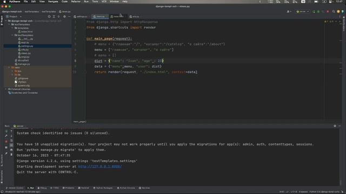Minimize the Run tool window
This screenshot has width=346, height=194.
[340, 126]
